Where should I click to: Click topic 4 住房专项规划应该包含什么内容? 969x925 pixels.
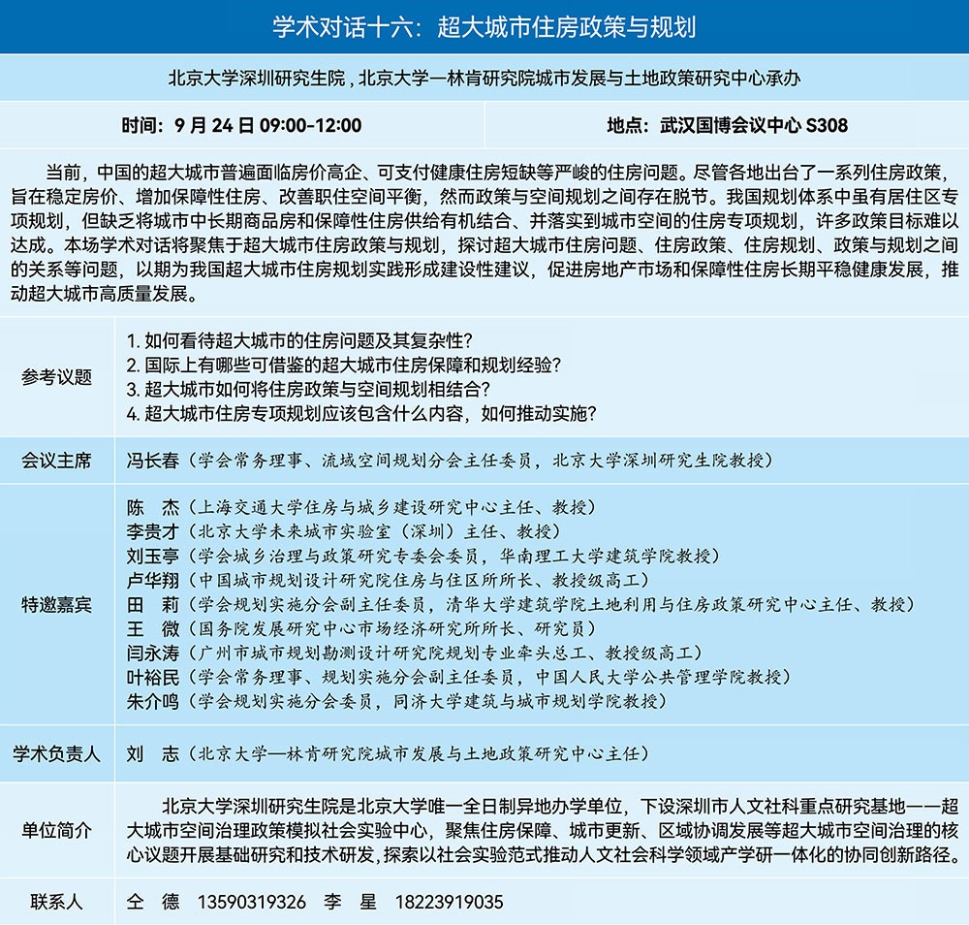[x=361, y=413]
